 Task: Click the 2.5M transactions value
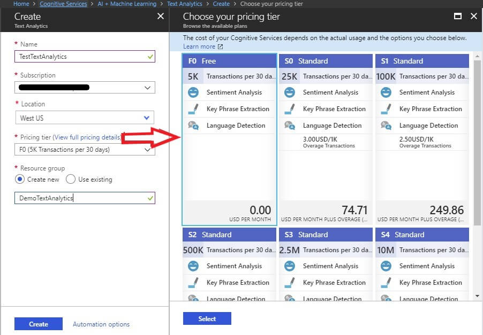tap(289, 250)
